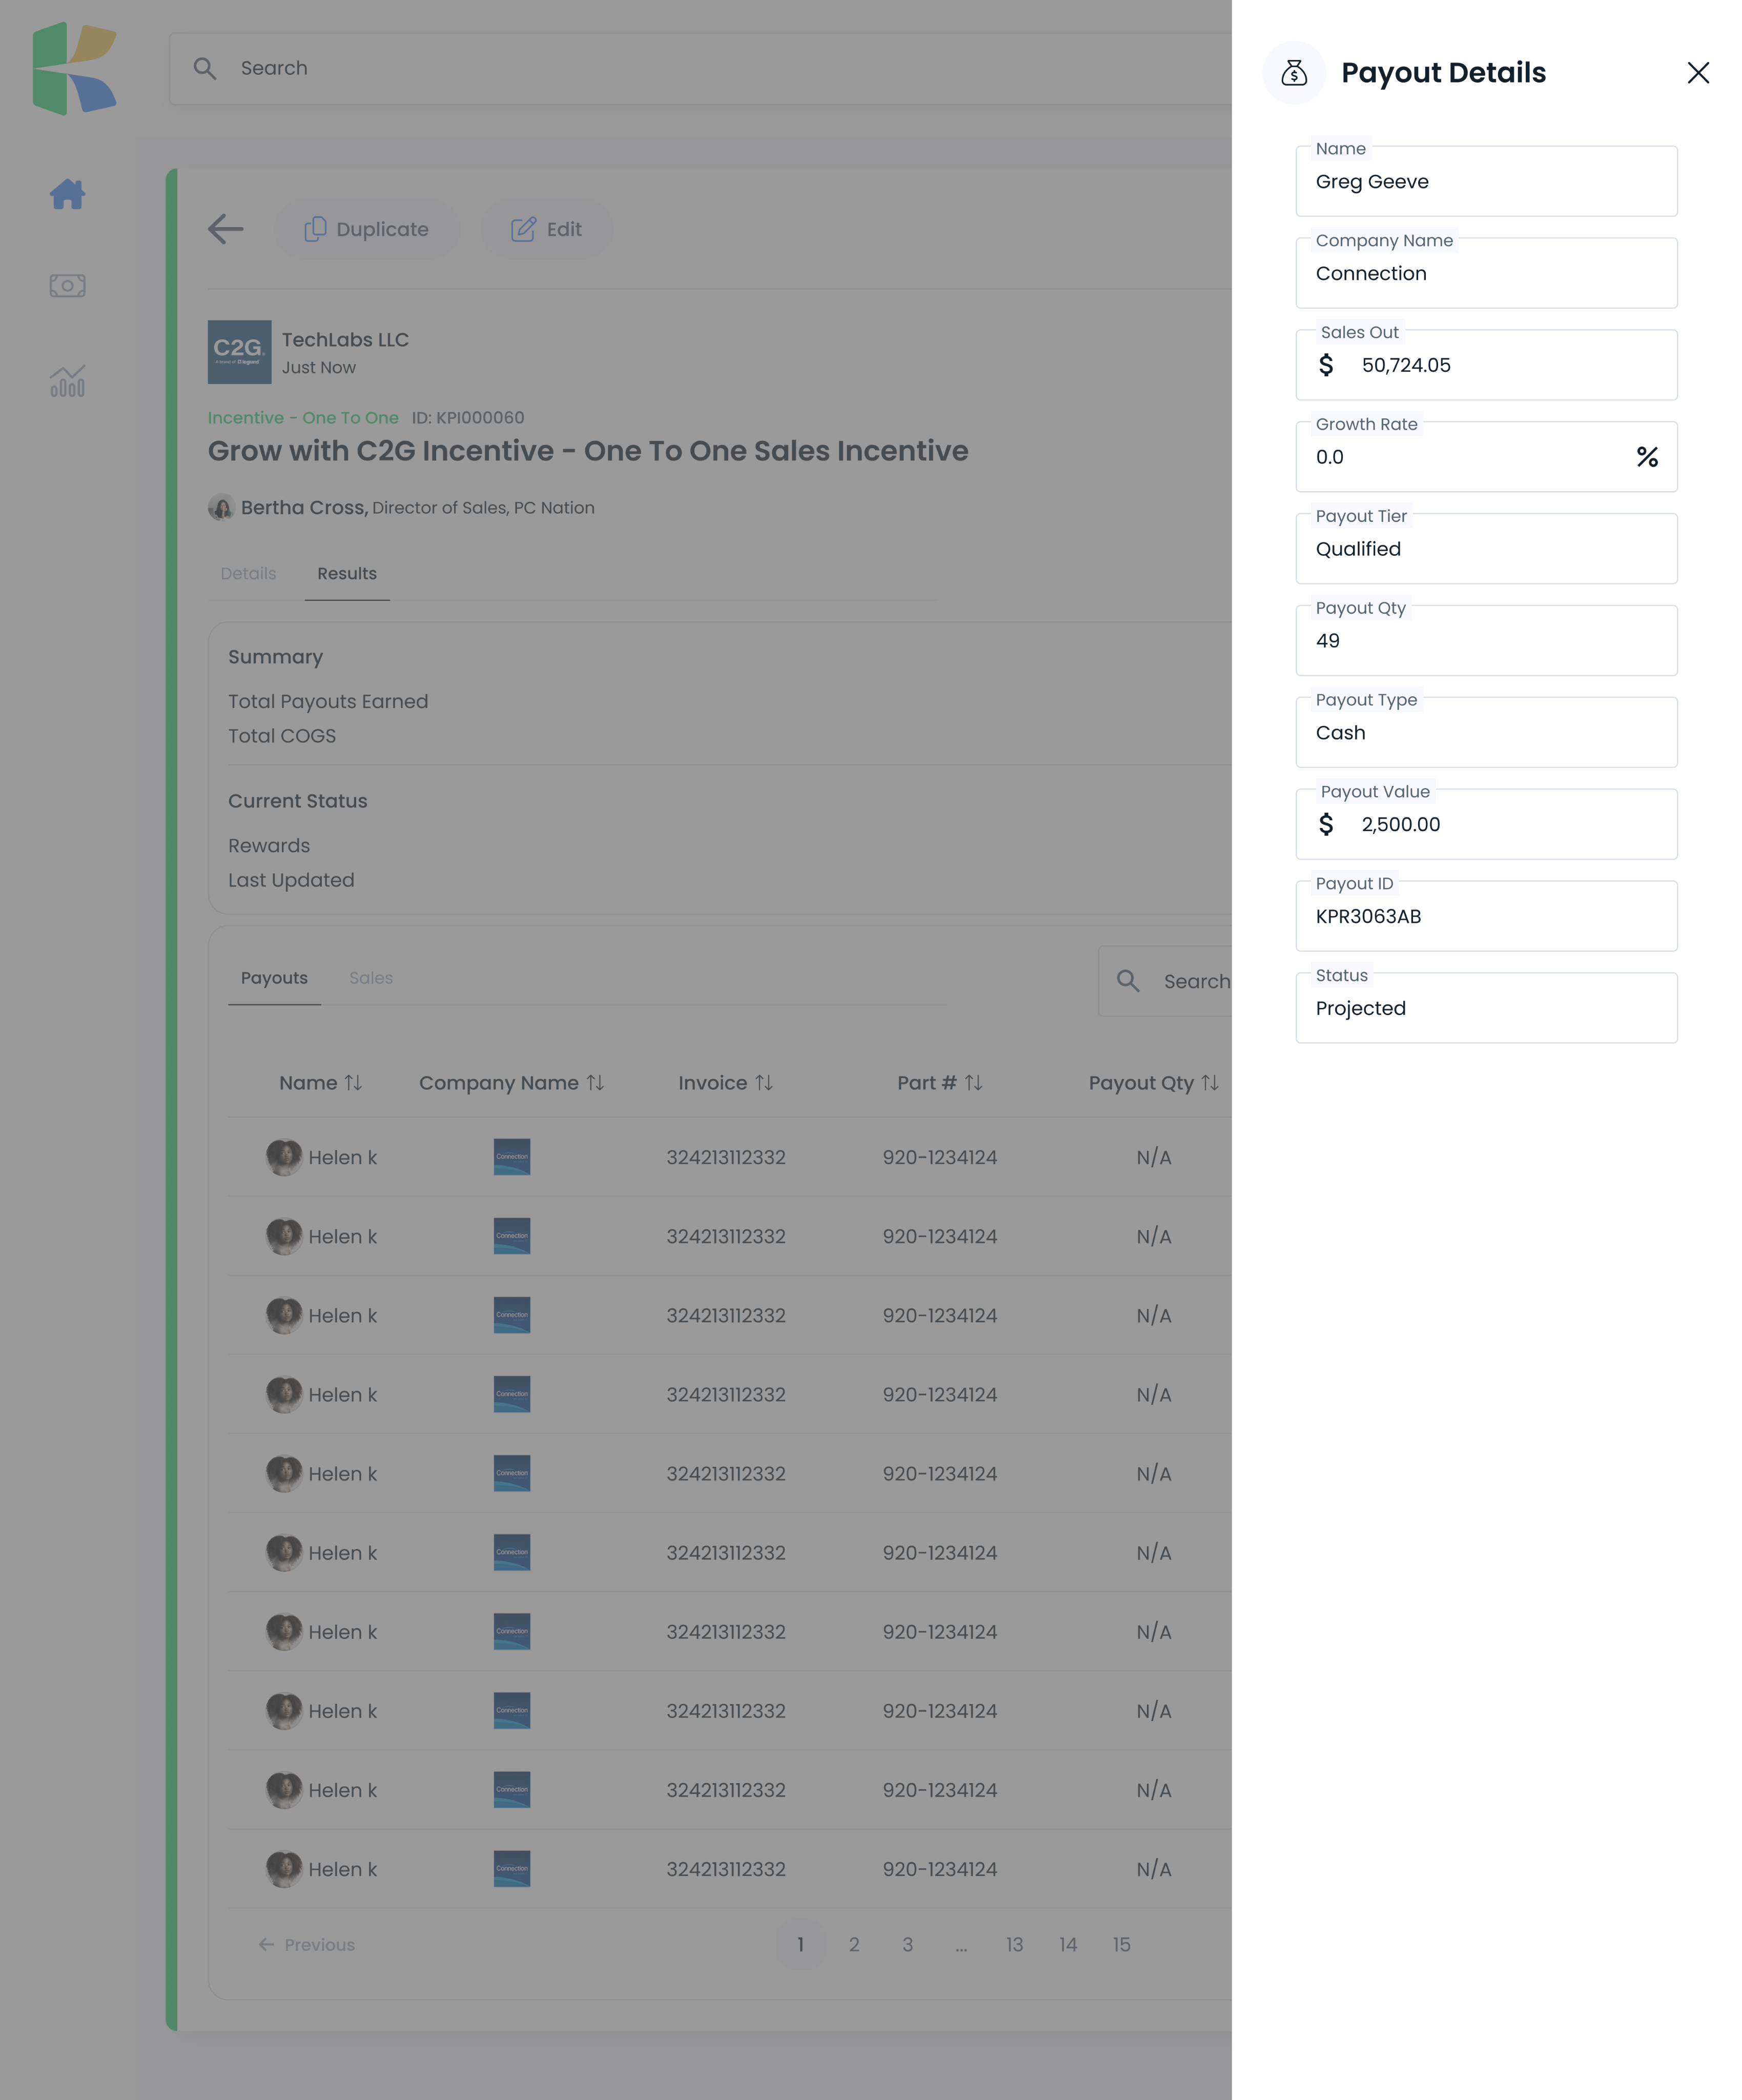Screen dimensions: 1742x2100
Task: Close the Payout Details panel
Action: (x=1697, y=73)
